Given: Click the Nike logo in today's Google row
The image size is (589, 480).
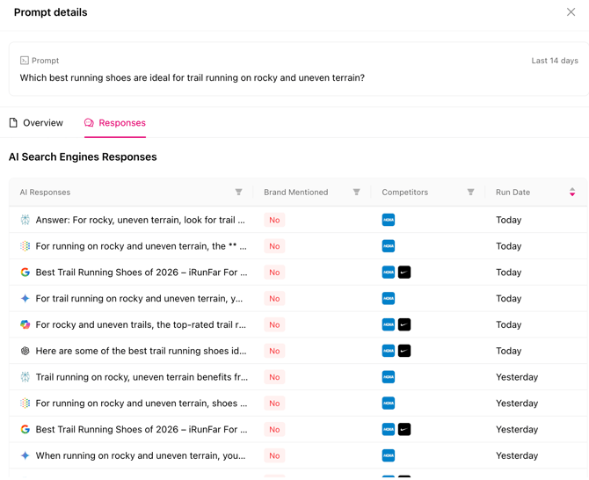Looking at the screenshot, I should point(404,273).
